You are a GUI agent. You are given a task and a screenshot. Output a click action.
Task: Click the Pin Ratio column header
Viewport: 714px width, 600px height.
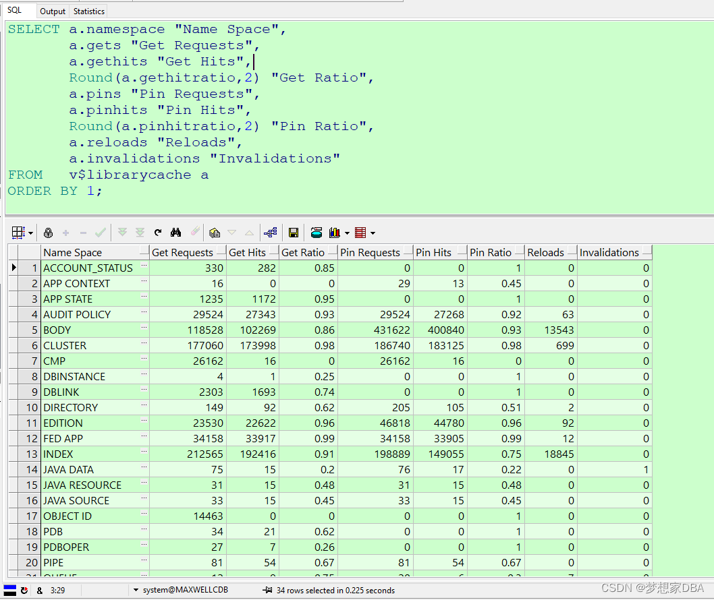496,252
